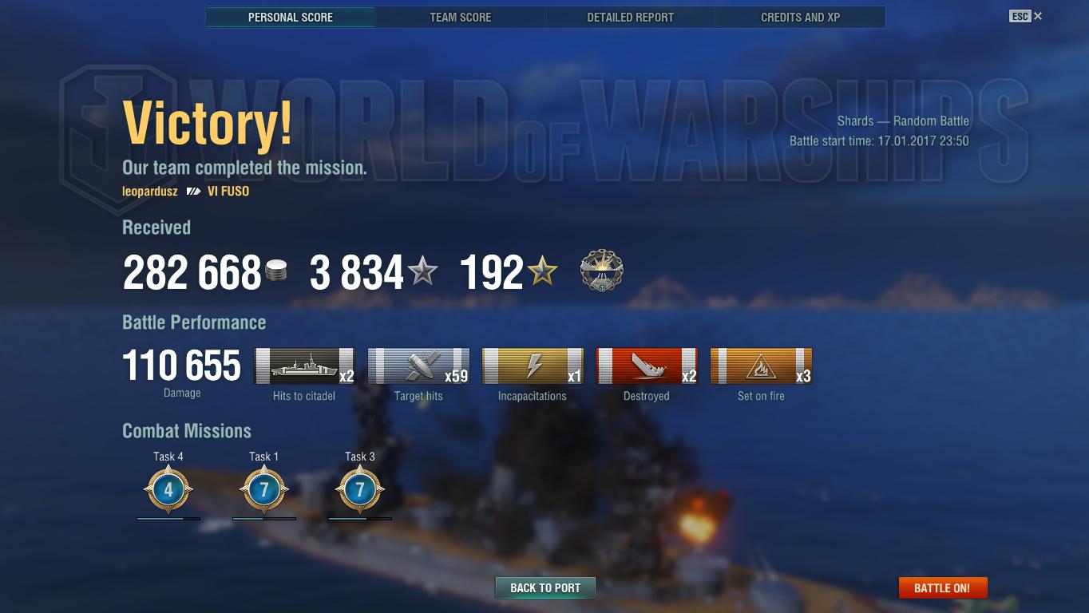This screenshot has height=613, width=1089.
Task: Open the Detailed Report tab
Action: tap(630, 17)
